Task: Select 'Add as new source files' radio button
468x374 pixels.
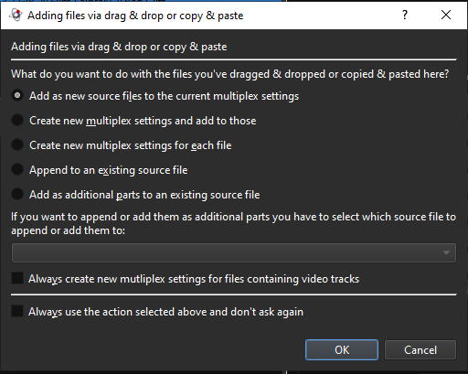Action: tap(17, 96)
